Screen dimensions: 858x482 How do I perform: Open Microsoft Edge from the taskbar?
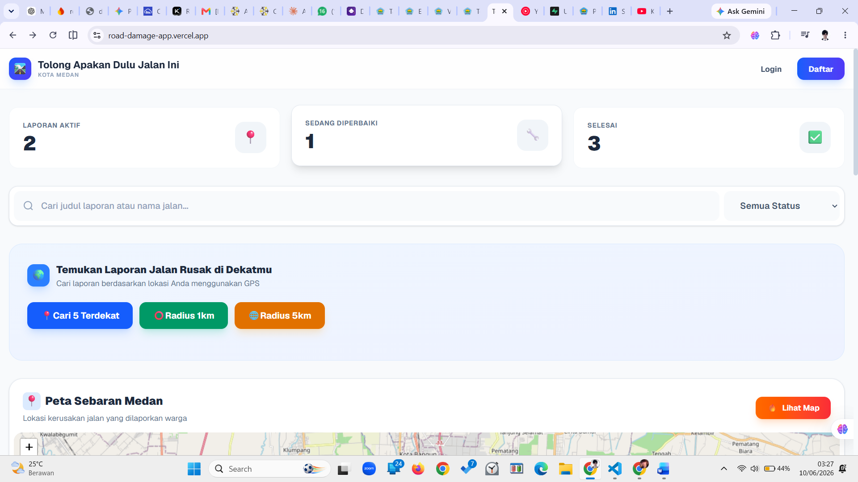click(541, 469)
